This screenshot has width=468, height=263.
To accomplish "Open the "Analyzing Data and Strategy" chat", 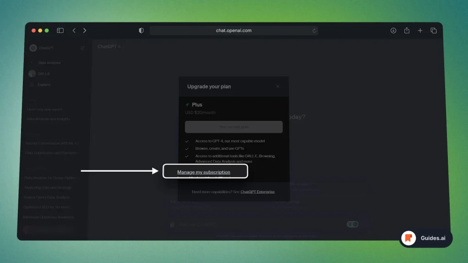I will click(48, 188).
